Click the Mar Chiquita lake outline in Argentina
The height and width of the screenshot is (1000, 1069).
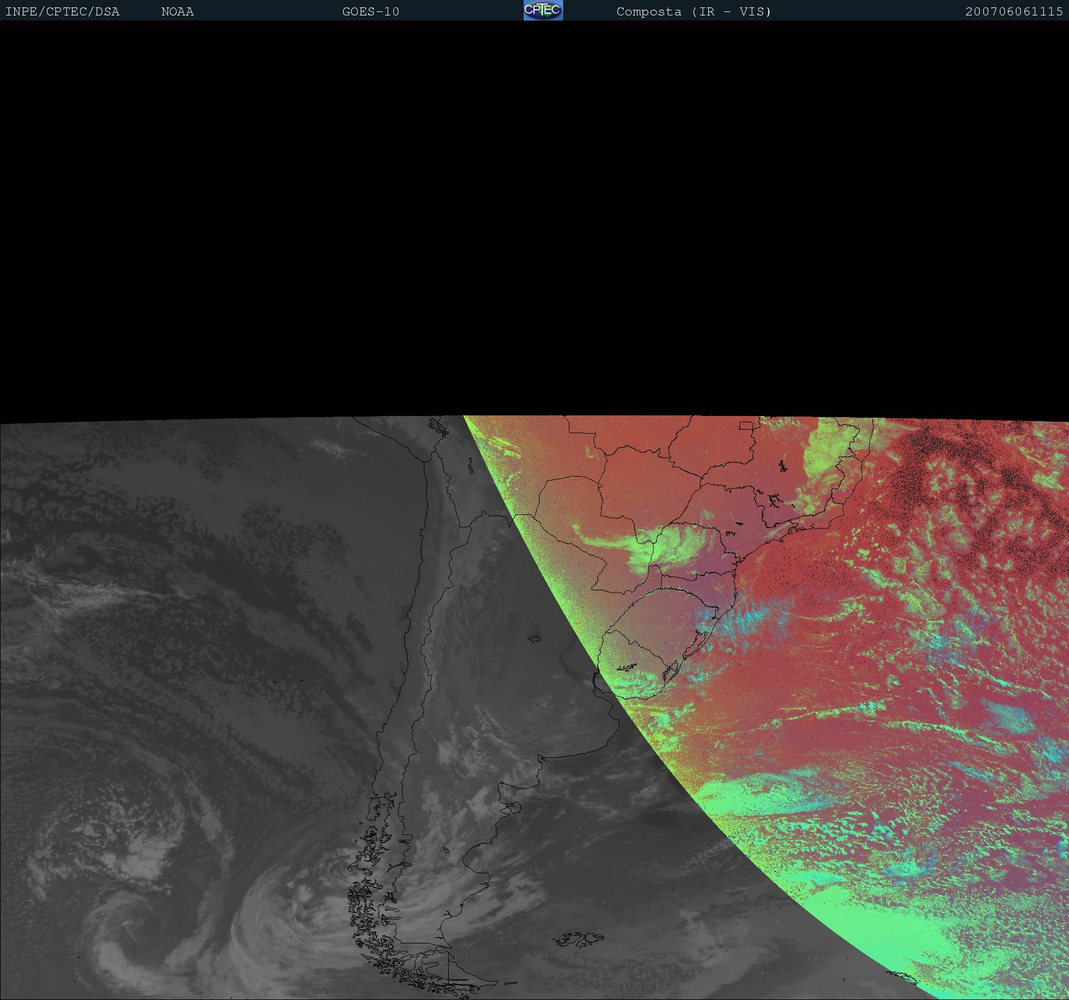[535, 639]
